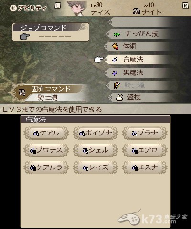
Task: Click the アビリティ menu title icon
Action: tap(13, 8)
